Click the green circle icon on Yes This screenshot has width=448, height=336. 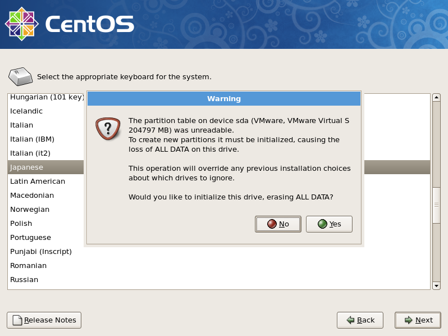click(322, 224)
